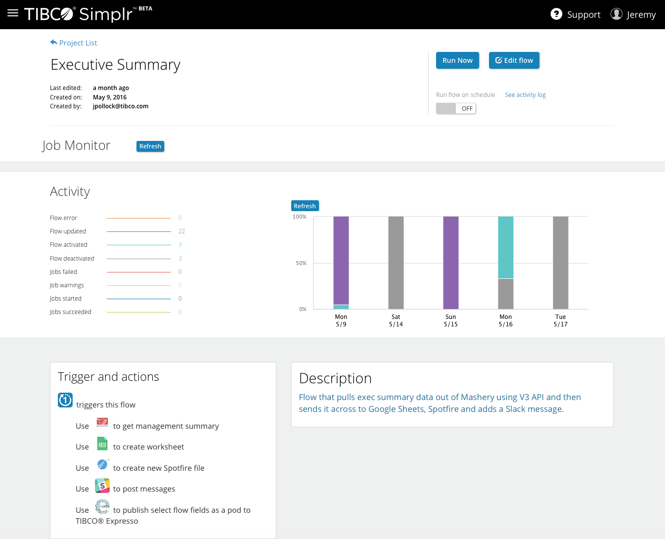Toggle the Run flow on schedule switch
665x539 pixels.
(456, 108)
